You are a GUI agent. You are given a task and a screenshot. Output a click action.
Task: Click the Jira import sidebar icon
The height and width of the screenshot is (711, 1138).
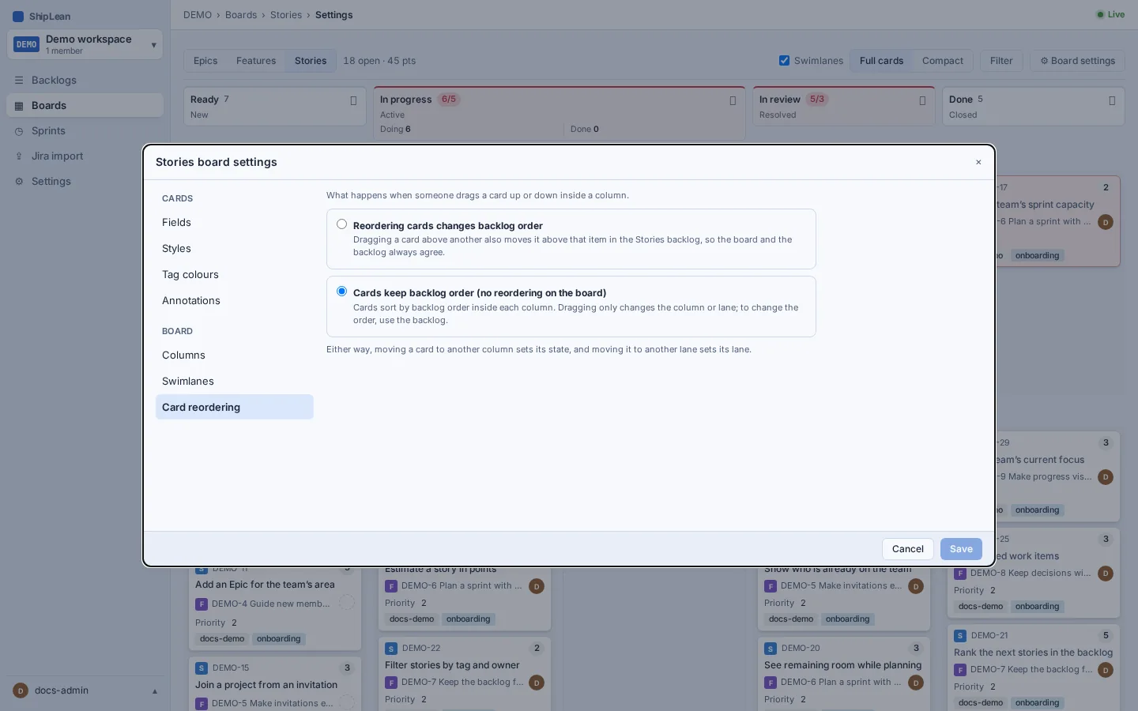point(19,156)
